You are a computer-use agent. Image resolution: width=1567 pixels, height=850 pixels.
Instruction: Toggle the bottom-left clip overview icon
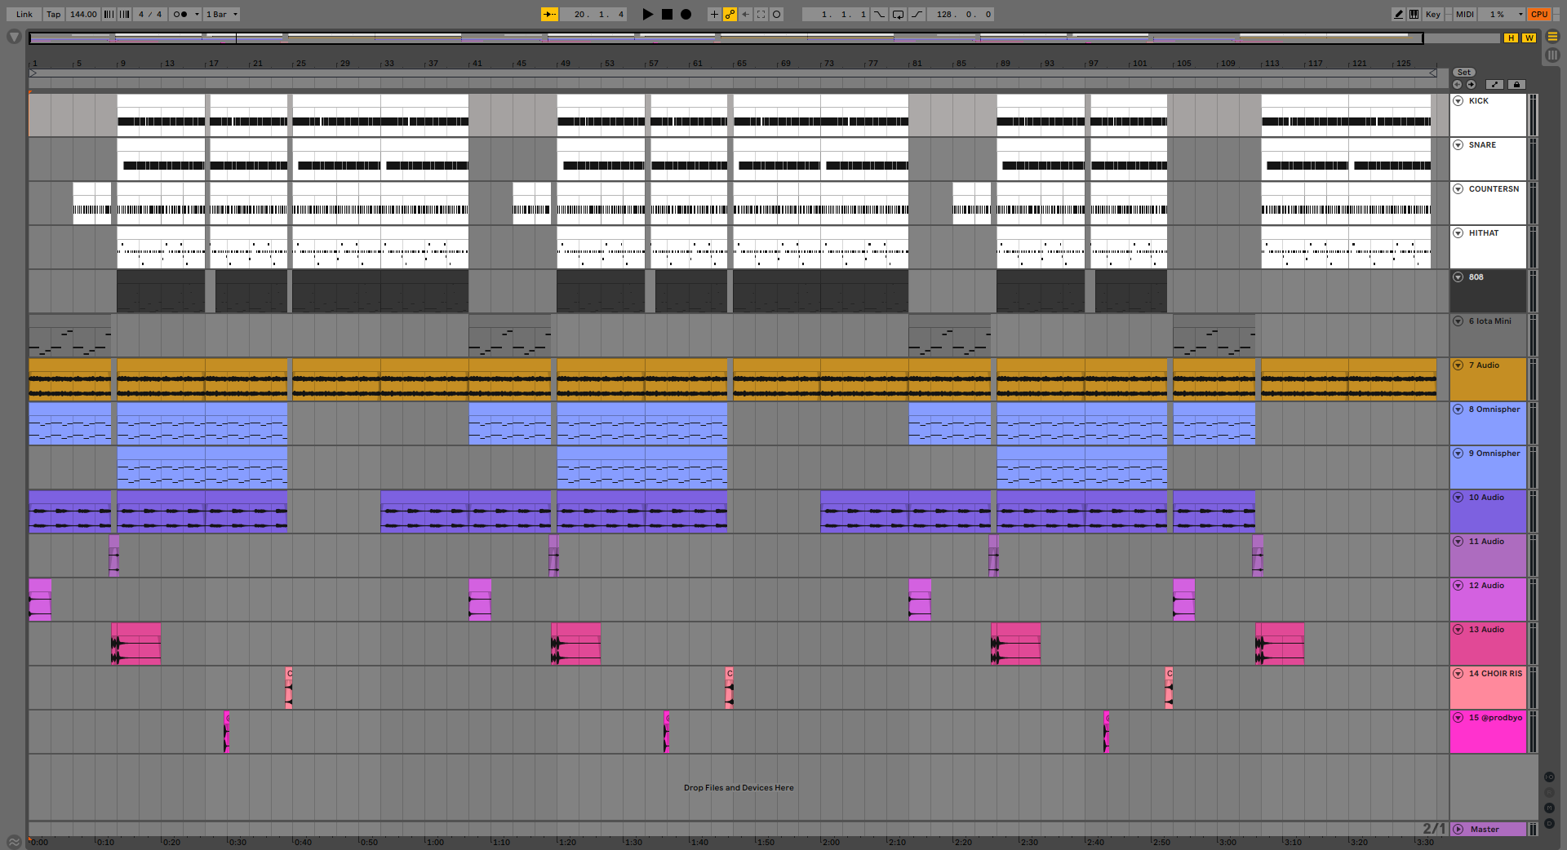pos(14,842)
